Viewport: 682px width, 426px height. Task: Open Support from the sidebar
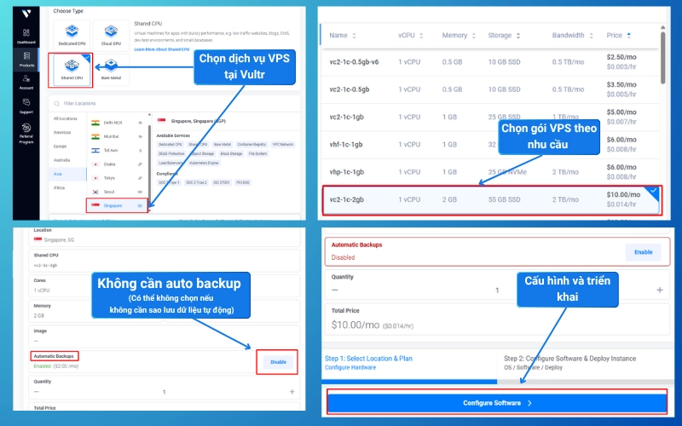[x=24, y=106]
